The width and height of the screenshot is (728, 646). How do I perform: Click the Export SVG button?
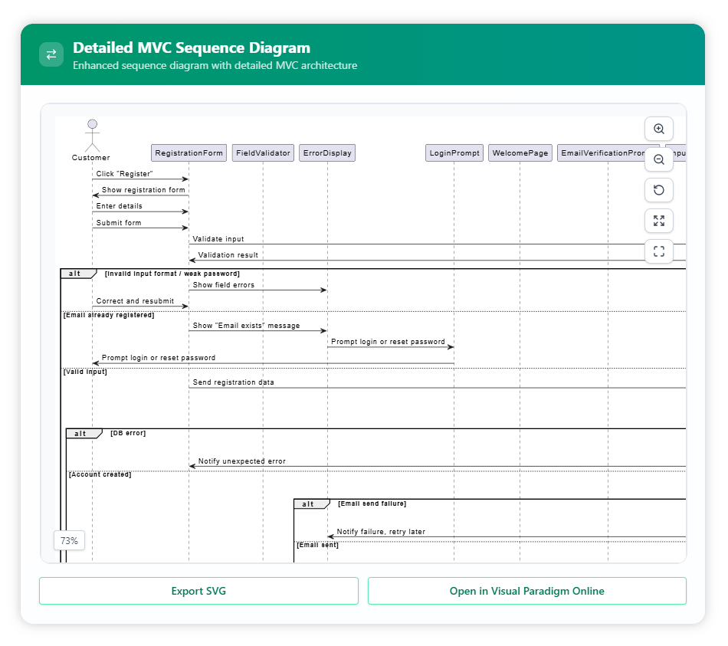(x=198, y=591)
